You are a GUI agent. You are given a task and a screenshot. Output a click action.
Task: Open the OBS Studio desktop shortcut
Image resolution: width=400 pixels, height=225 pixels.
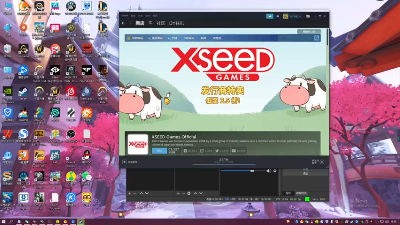71,136
